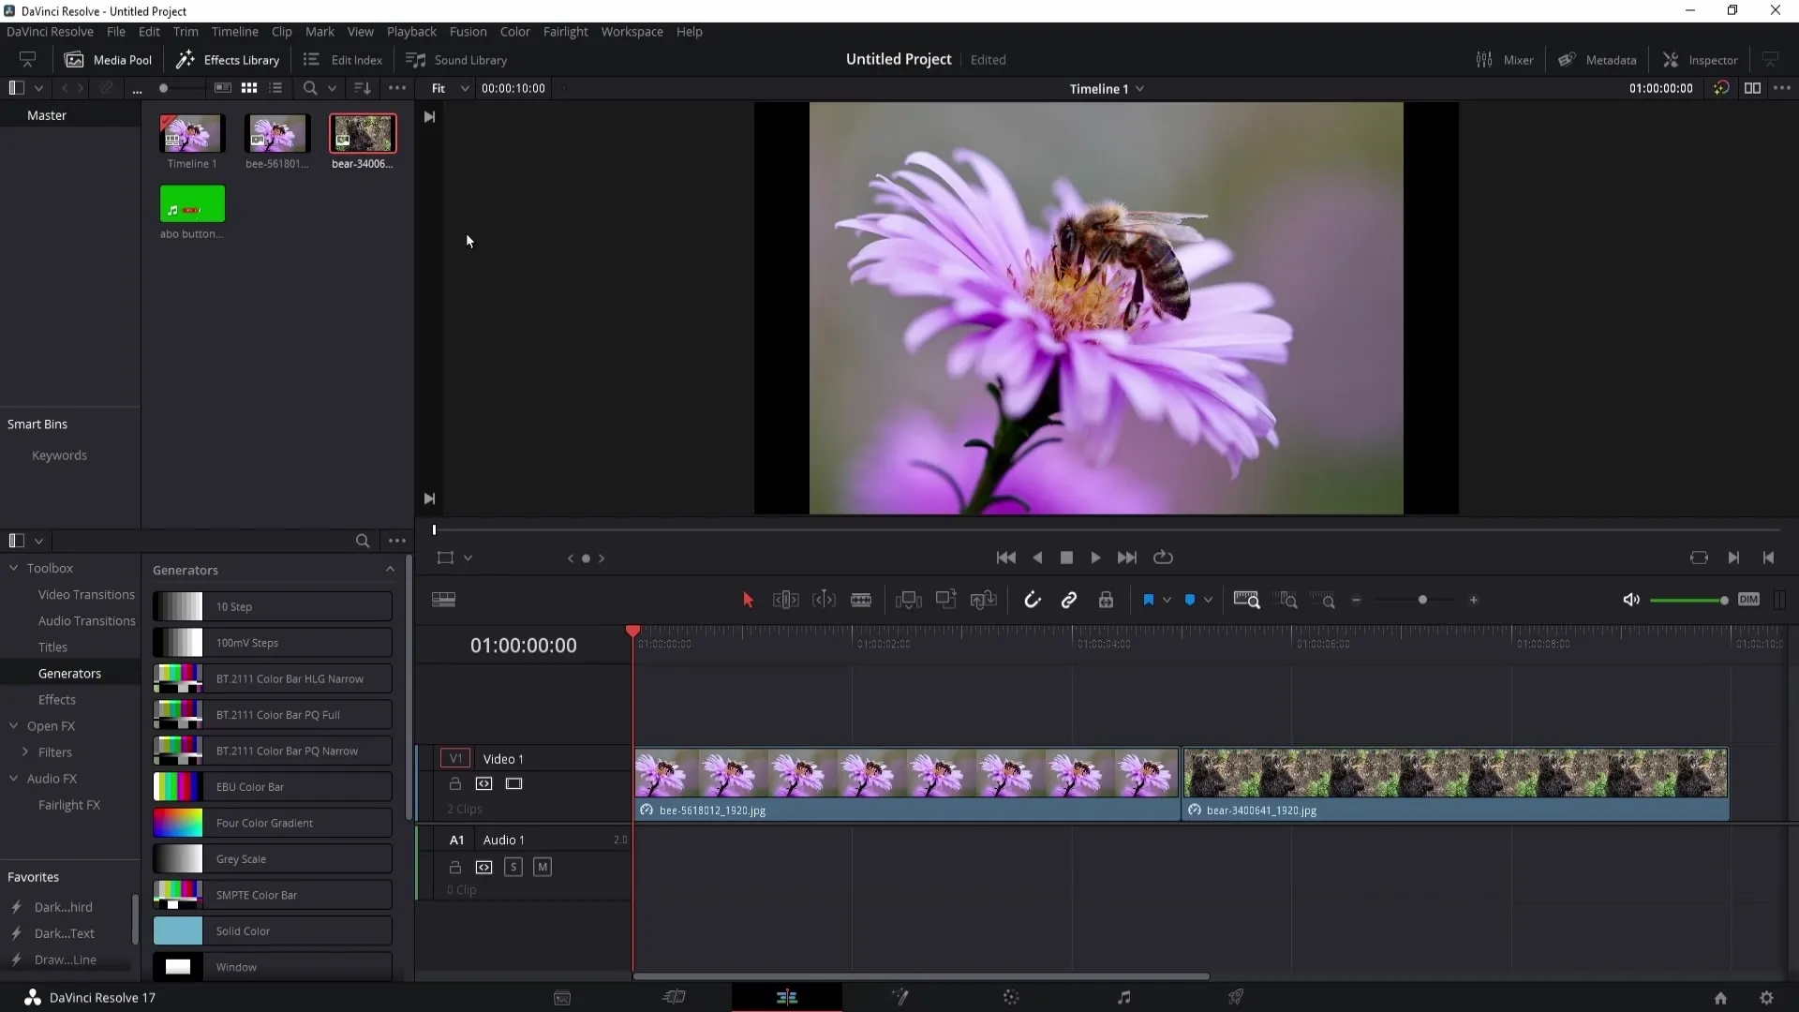Select the Deliver page icon at bottom
The height and width of the screenshot is (1012, 1799).
point(1236,997)
